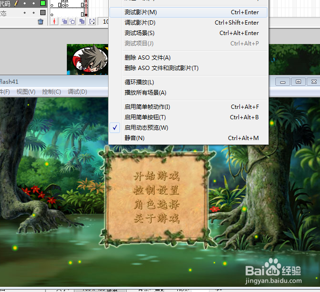Image resolution: width=320 pixels, height=292 pixels.
Task: Click gray outline swatch of 状态 layer
Action: click(43, 12)
